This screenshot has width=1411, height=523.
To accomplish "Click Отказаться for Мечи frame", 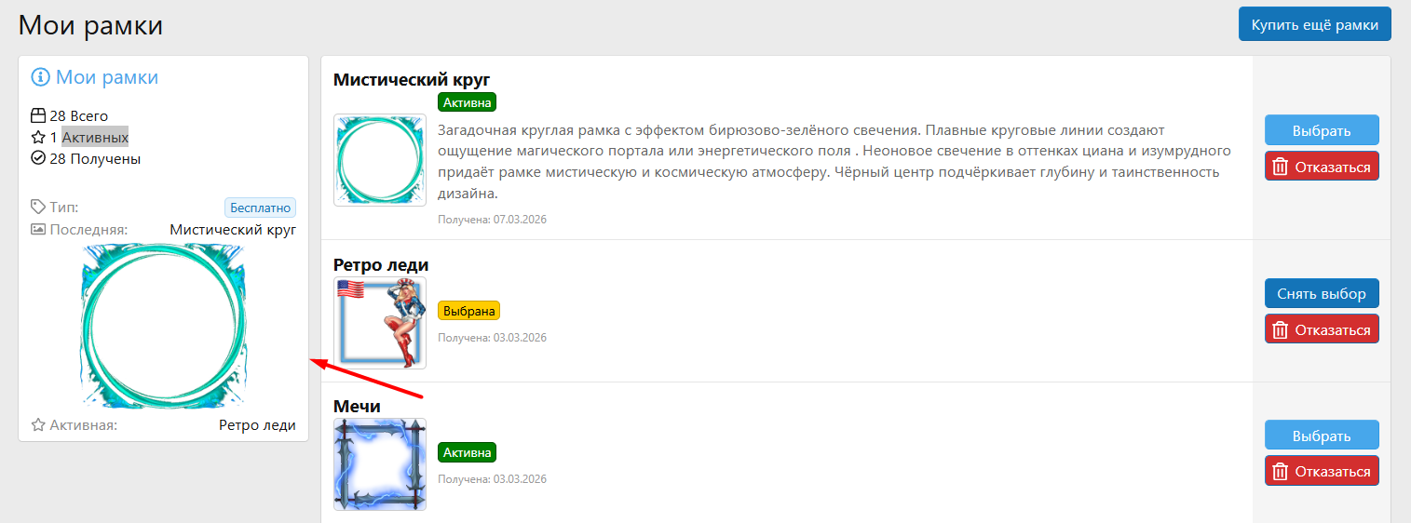I will tap(1322, 471).
